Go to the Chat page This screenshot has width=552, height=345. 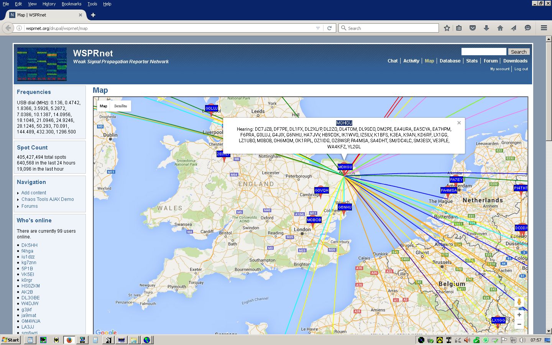(393, 61)
